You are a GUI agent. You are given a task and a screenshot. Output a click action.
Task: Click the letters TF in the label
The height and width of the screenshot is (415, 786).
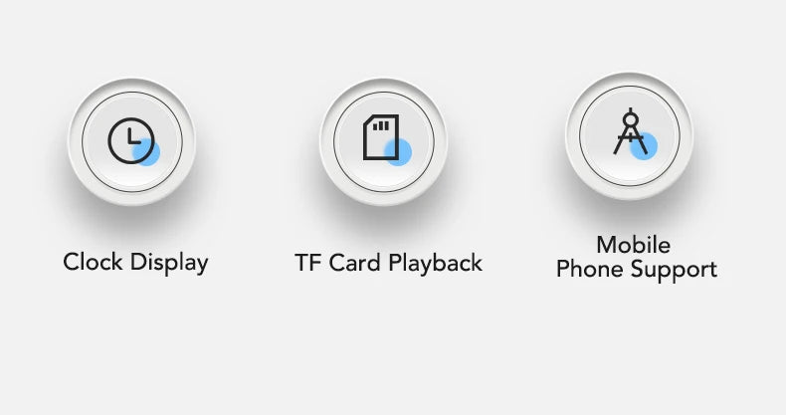pyautogui.click(x=307, y=263)
